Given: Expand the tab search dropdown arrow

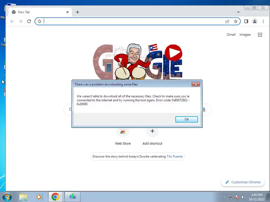Looking at the screenshot, I should click(238, 12).
